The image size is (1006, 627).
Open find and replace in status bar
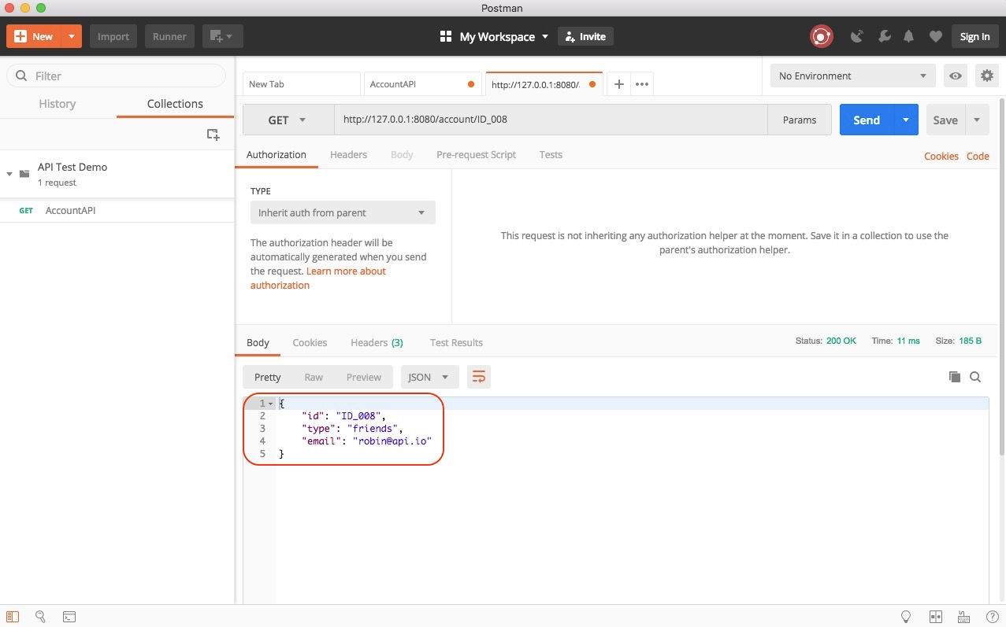pyautogui.click(x=41, y=617)
